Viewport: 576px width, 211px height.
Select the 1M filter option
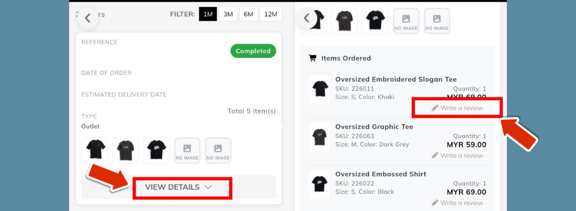pyautogui.click(x=208, y=14)
